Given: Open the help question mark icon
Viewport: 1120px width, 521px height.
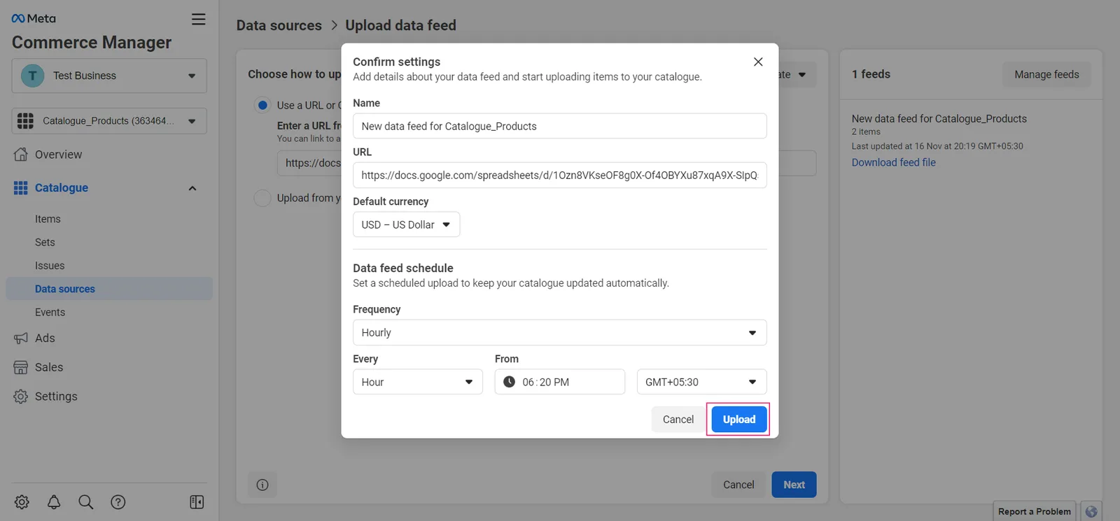Looking at the screenshot, I should (x=118, y=501).
